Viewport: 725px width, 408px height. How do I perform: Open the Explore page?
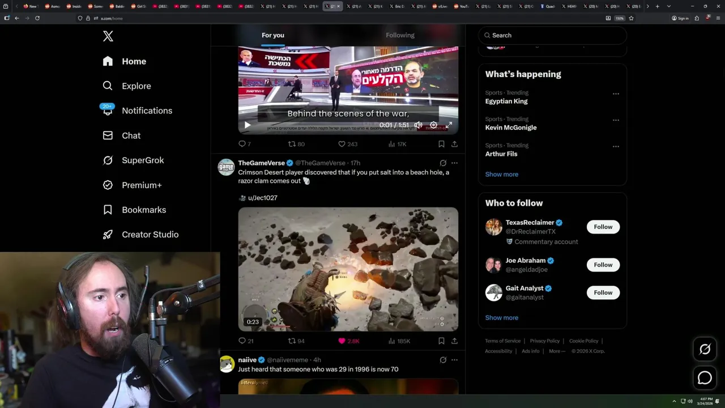127,86
